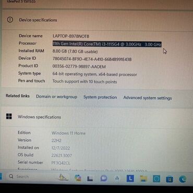Click the Edition label
The width and height of the screenshot is (193, 193).
[x=24, y=132]
